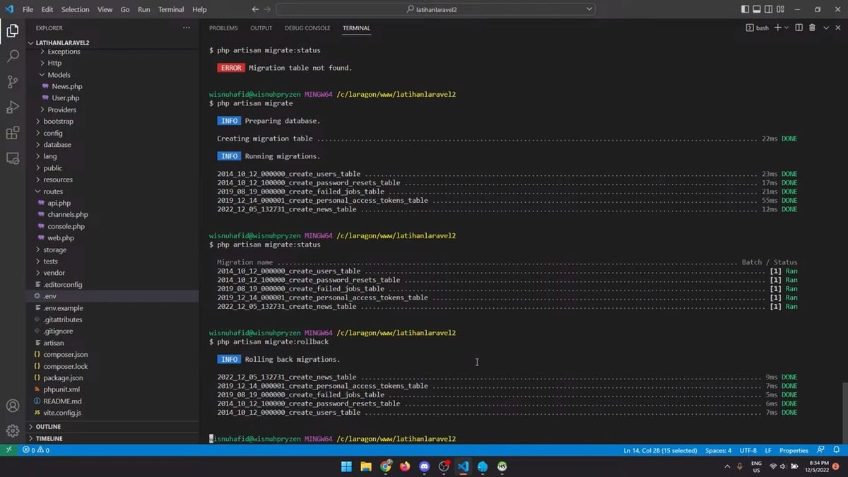The width and height of the screenshot is (848, 477).
Task: Open vite.config.js file
Action: coord(62,413)
